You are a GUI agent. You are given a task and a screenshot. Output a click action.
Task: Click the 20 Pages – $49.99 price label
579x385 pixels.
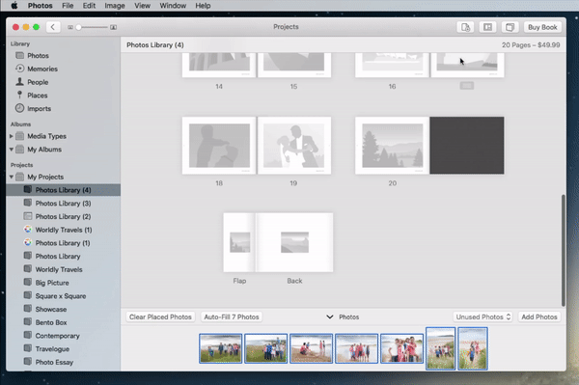tap(531, 45)
